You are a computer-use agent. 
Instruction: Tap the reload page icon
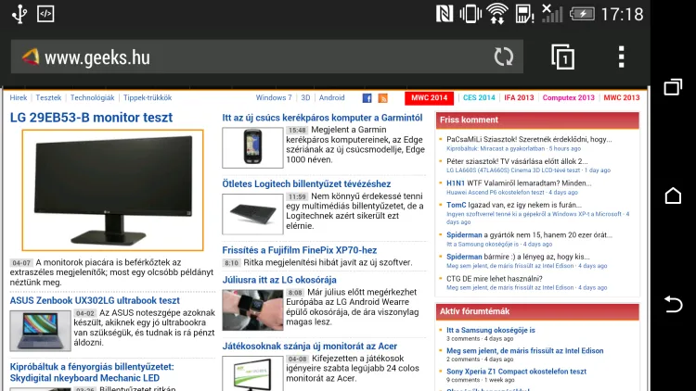point(504,57)
